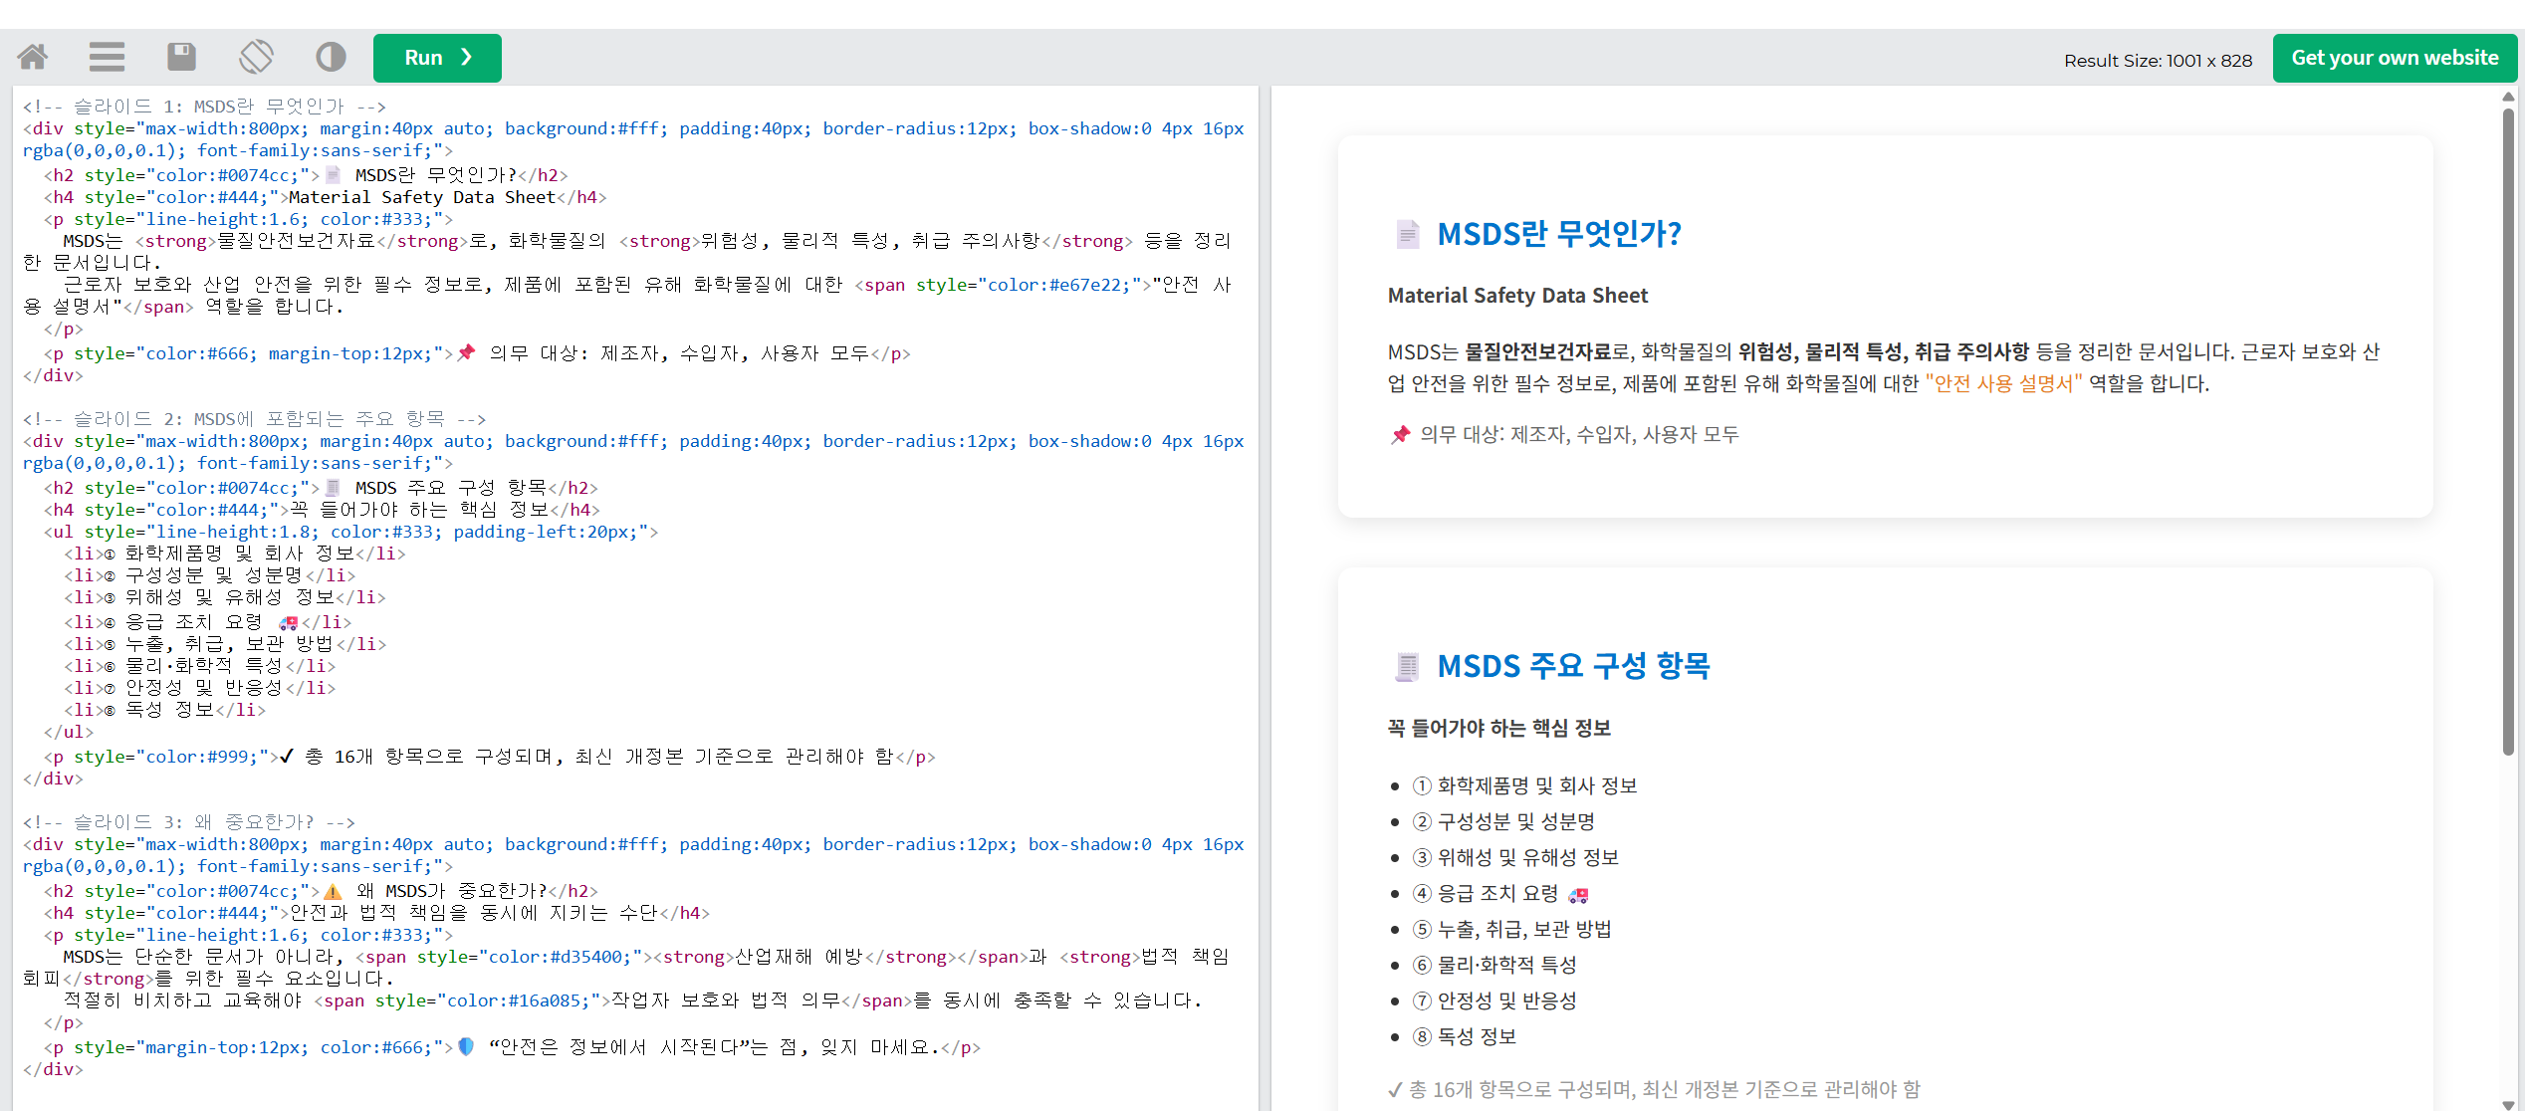Click the divider between editor and result

pos(1264,597)
